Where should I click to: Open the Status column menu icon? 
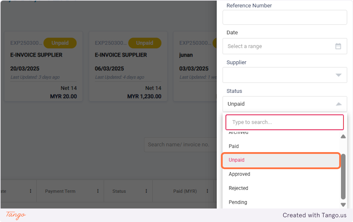146,191
